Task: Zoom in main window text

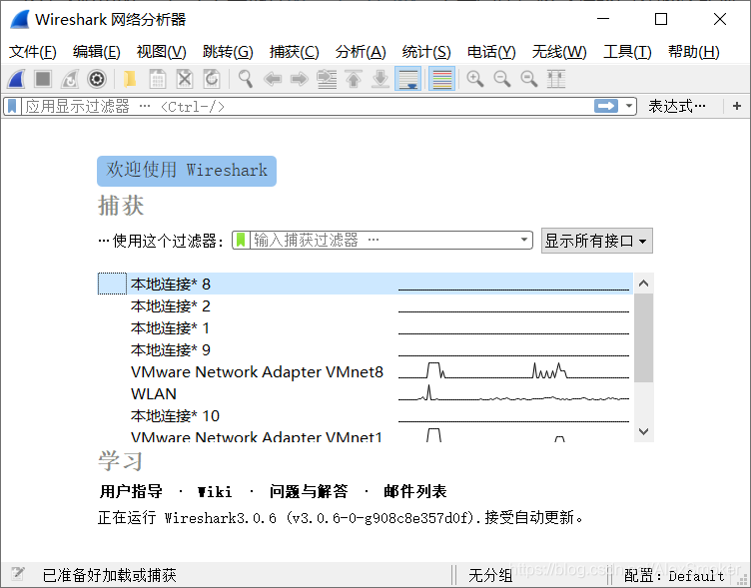Action: pos(474,79)
